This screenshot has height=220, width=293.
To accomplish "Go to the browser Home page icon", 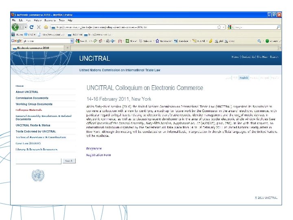I will point(46,27).
